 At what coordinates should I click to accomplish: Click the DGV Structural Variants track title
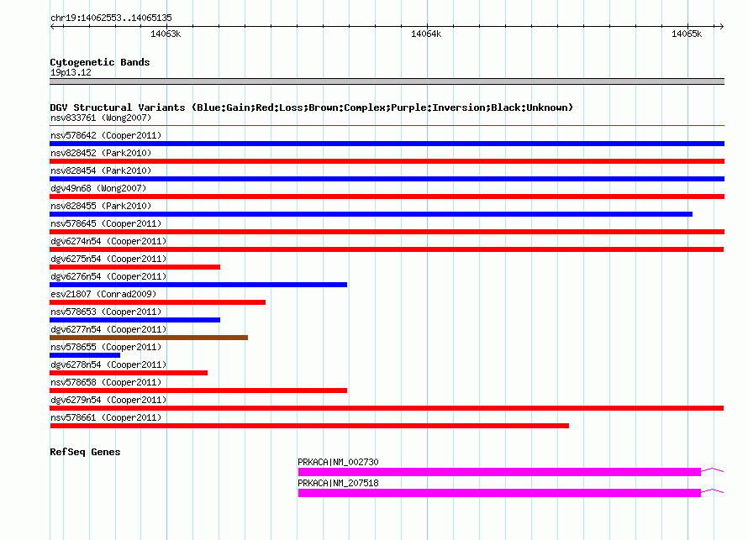point(311,107)
